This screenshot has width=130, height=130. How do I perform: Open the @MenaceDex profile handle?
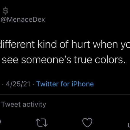[x=23, y=20]
